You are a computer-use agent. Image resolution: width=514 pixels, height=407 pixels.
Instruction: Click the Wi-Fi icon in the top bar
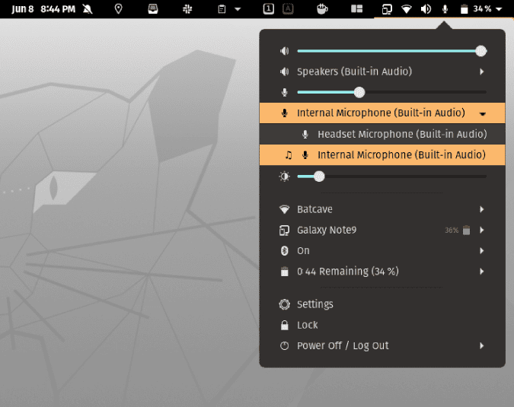tap(407, 9)
